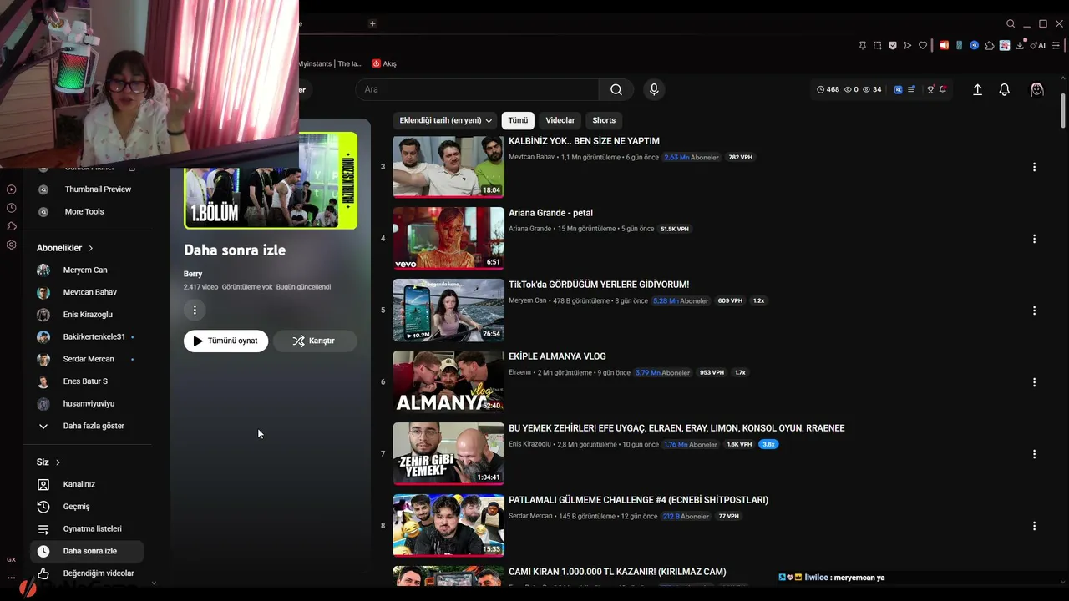Open More Tools in the sidebar
Image resolution: width=1069 pixels, height=601 pixels.
[87, 212]
